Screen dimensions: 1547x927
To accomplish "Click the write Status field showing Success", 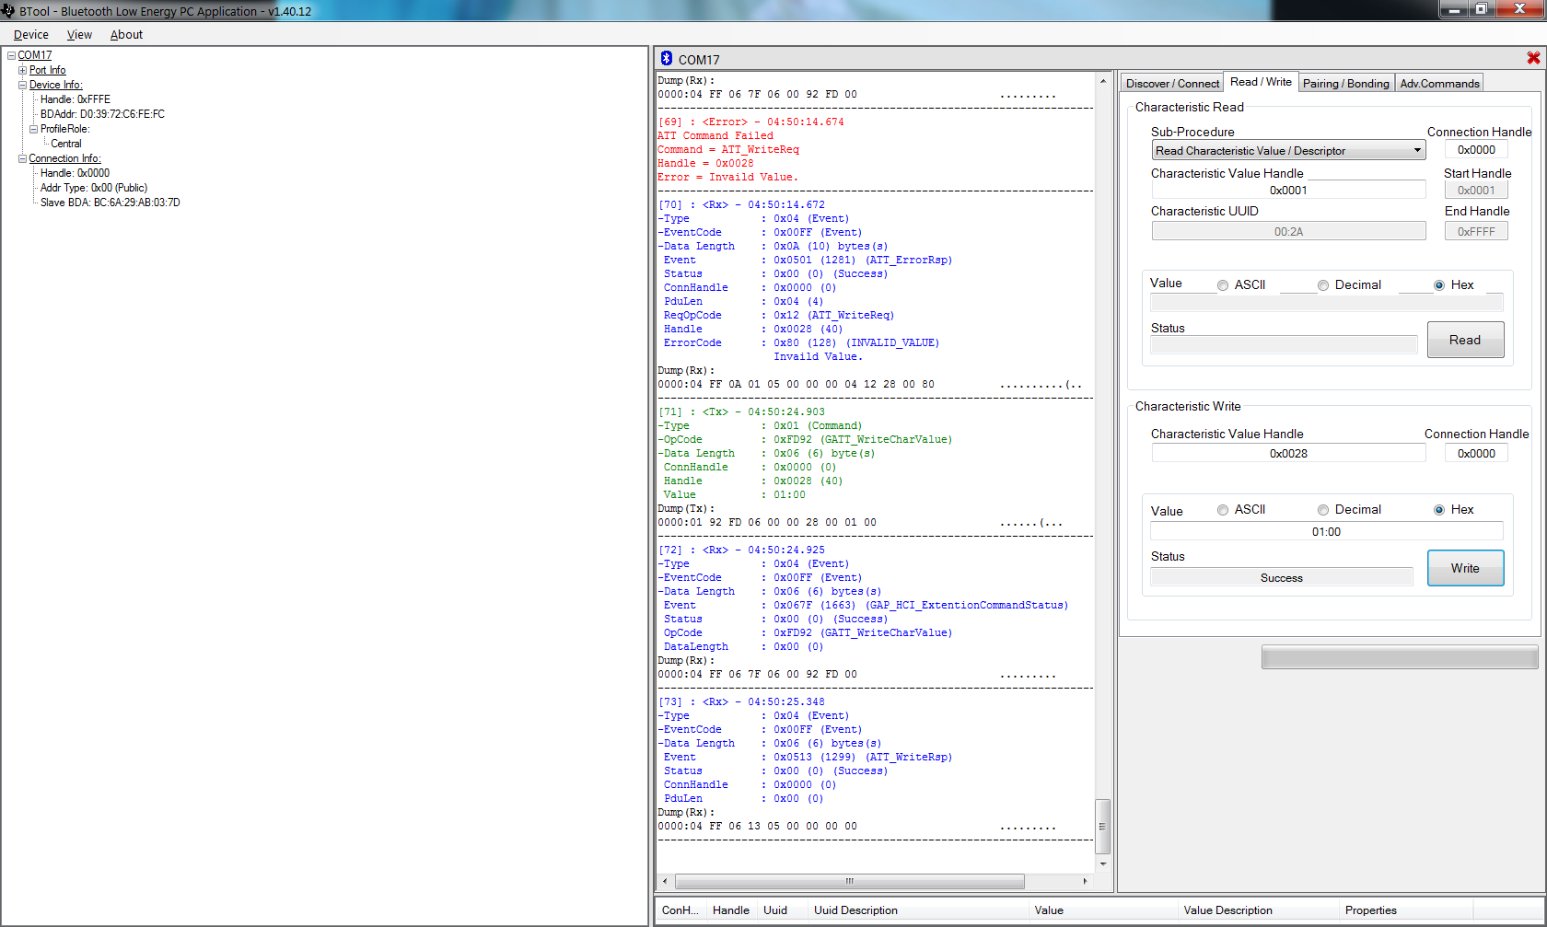I will pos(1281,577).
